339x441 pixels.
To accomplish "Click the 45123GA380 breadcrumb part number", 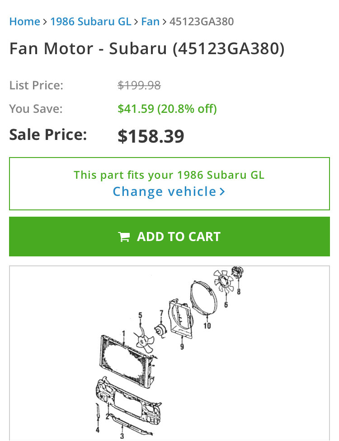I will click(x=202, y=21).
